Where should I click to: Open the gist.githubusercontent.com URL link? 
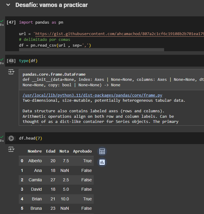[x=119, y=34]
